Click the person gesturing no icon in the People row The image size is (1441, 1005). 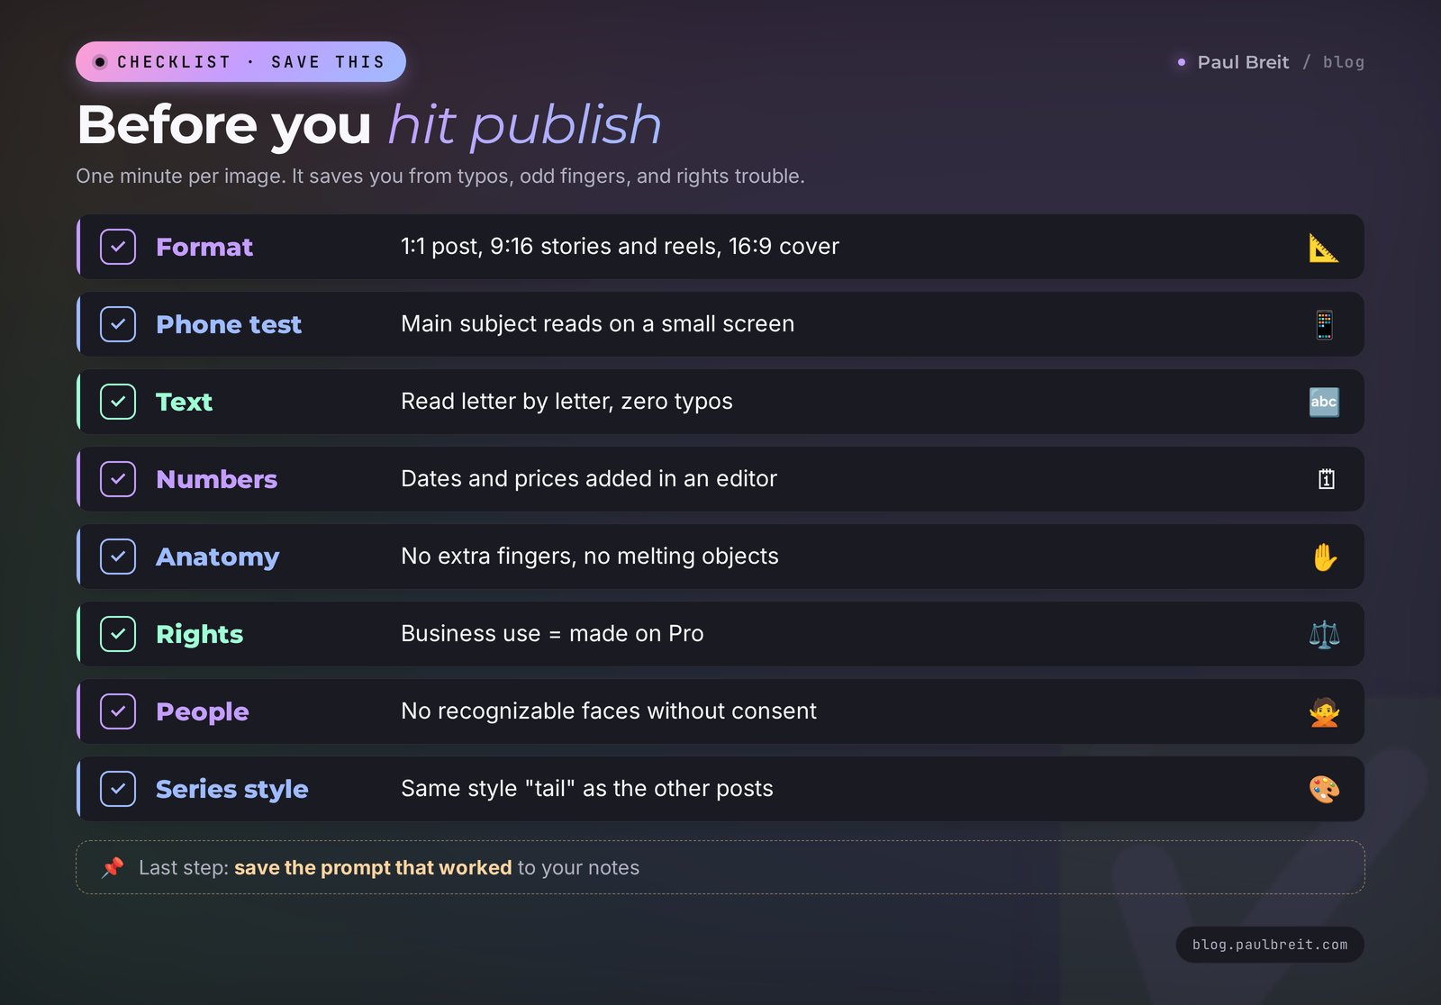[x=1324, y=711]
